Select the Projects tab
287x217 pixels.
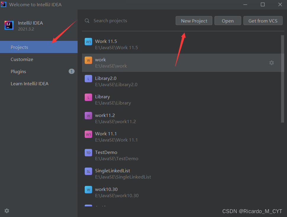(39, 47)
